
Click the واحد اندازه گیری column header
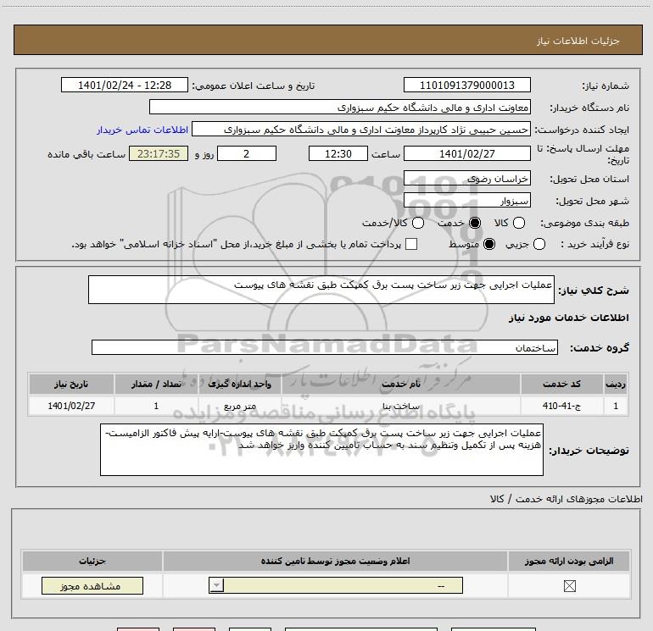pyautogui.click(x=239, y=384)
